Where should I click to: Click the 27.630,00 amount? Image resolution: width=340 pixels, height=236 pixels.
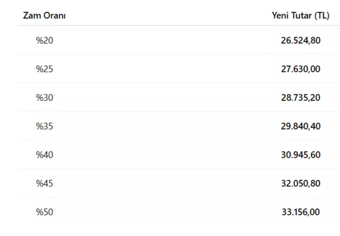300,69
